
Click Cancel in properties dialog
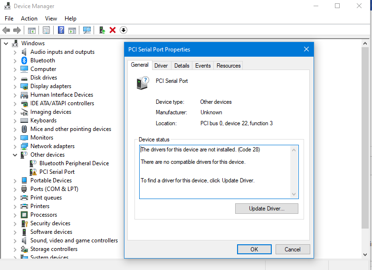tap(293, 250)
